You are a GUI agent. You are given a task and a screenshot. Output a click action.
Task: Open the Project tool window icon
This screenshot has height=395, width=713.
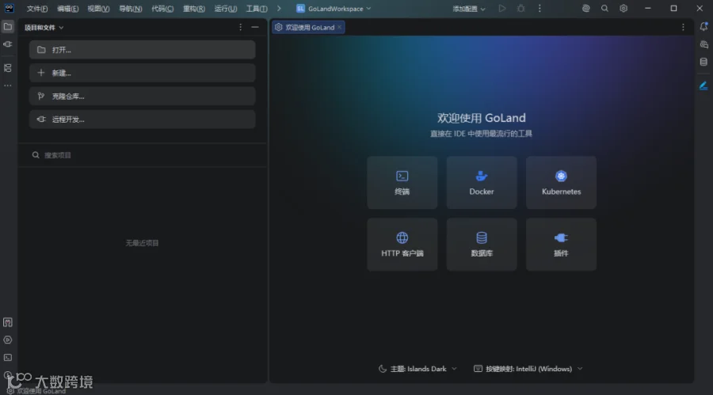click(8, 27)
